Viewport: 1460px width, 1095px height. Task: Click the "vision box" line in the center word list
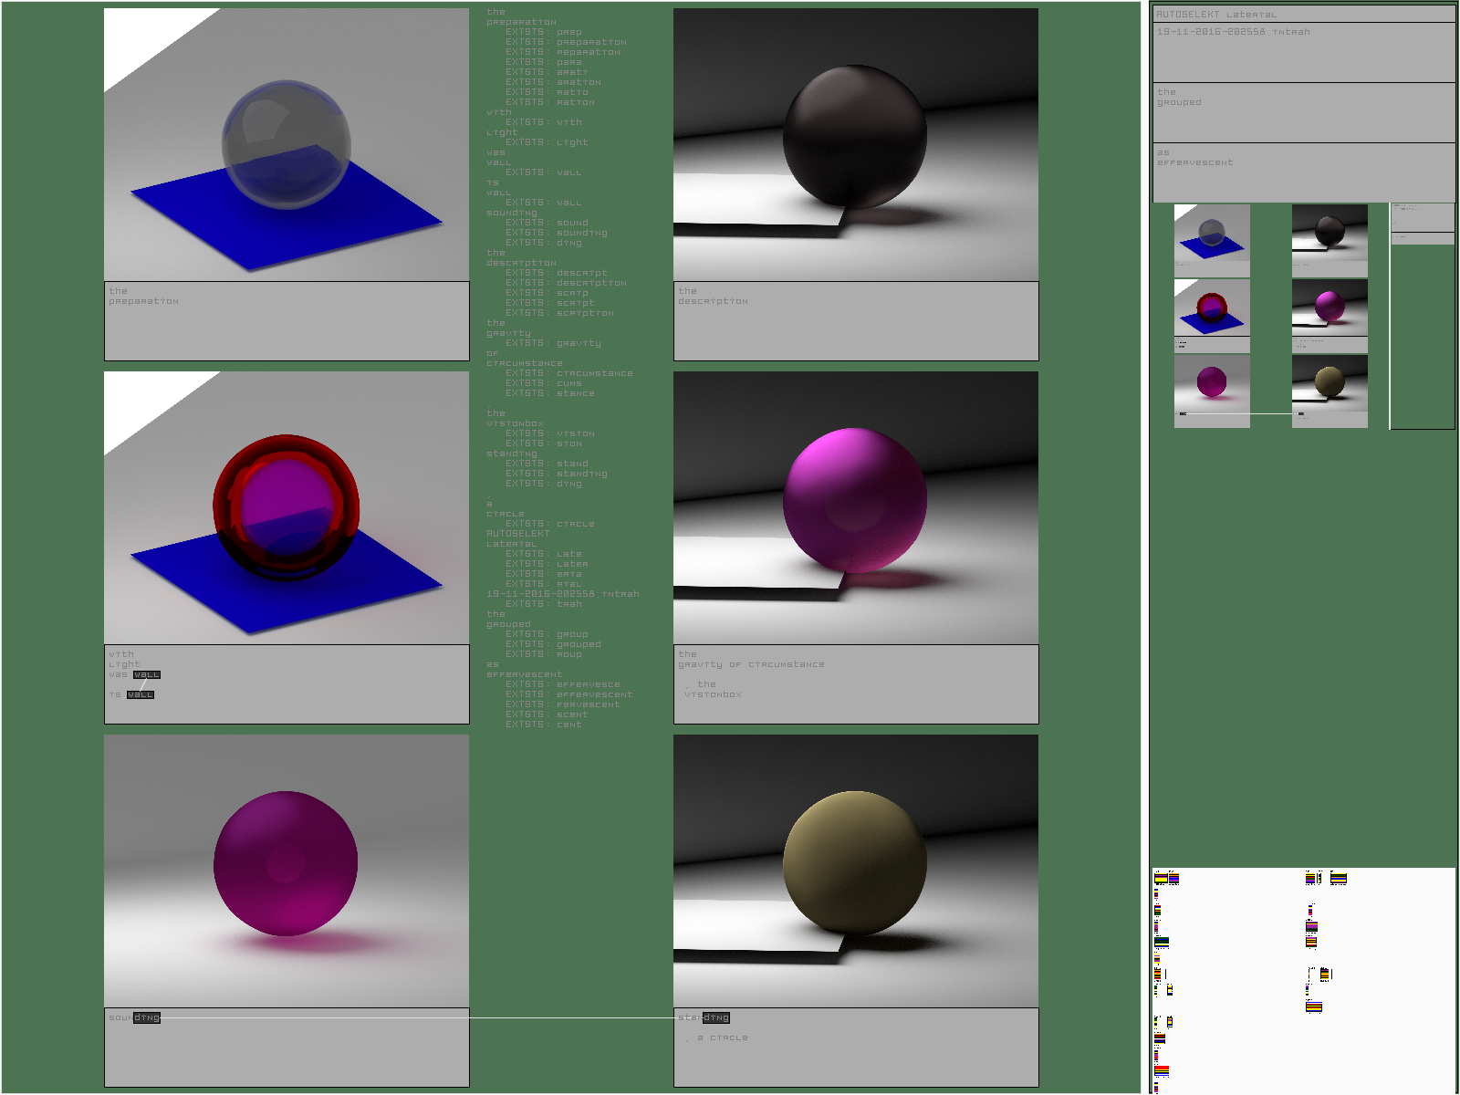point(515,423)
